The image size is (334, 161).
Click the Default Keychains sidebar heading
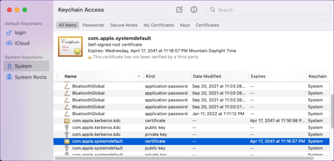pos(24,24)
